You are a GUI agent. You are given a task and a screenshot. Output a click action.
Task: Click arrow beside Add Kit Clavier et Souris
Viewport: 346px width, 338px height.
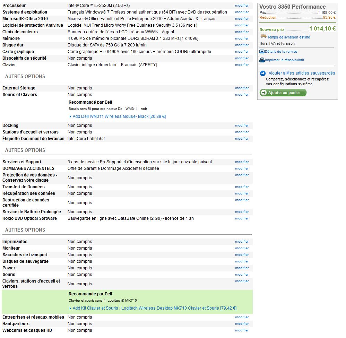coord(70,309)
